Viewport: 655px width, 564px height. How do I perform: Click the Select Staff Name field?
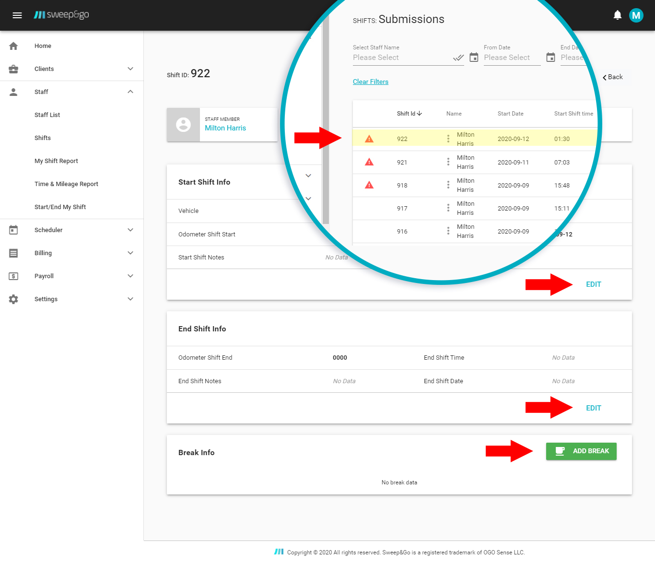coord(402,58)
